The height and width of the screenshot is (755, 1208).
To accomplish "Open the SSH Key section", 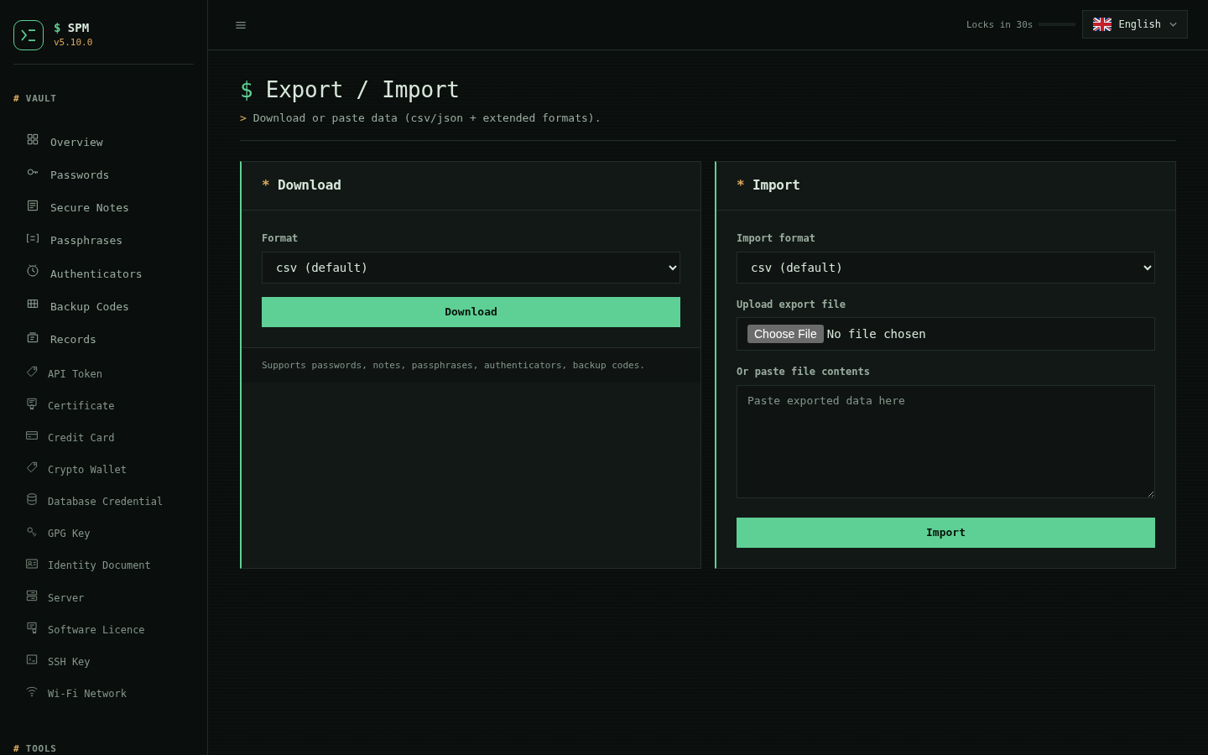I will coord(69,662).
